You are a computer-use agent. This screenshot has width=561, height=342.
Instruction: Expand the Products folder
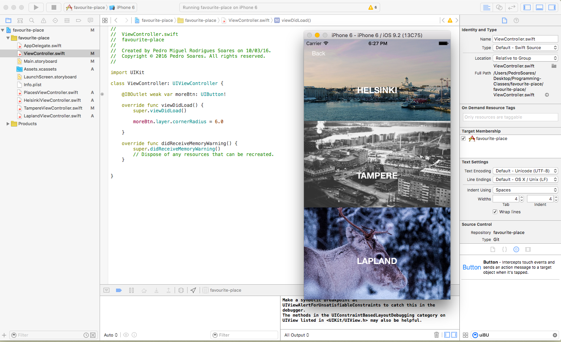(8, 124)
